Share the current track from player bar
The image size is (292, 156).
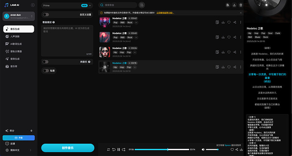click(x=237, y=150)
